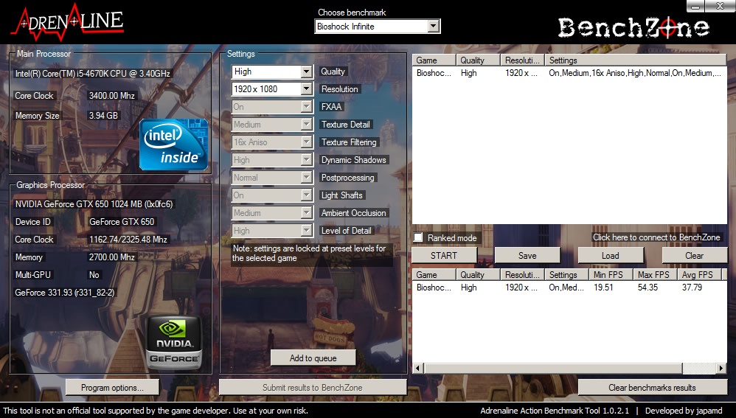Click the 37.79 Avg FPS value
This screenshot has width=736, height=418.
[x=692, y=287]
